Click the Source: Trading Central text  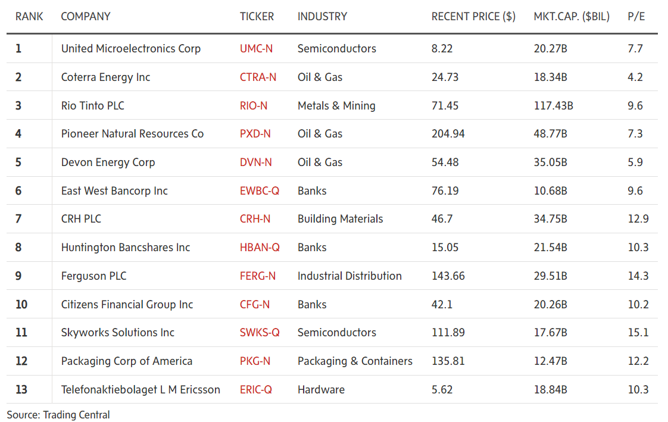click(58, 415)
